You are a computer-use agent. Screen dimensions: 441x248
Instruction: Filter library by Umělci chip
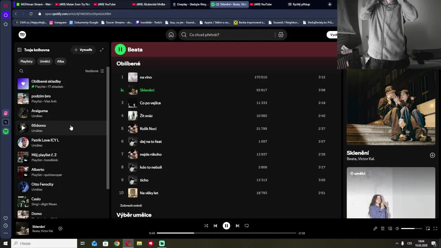coord(45,61)
